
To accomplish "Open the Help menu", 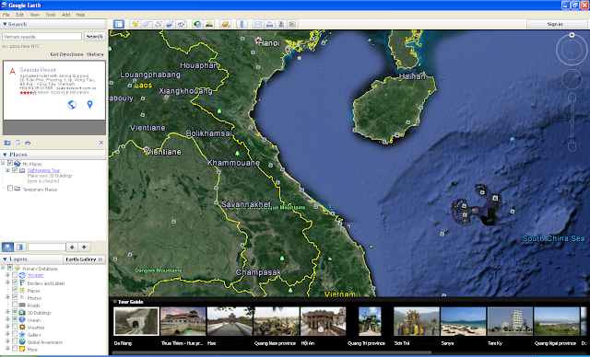I will [x=80, y=15].
